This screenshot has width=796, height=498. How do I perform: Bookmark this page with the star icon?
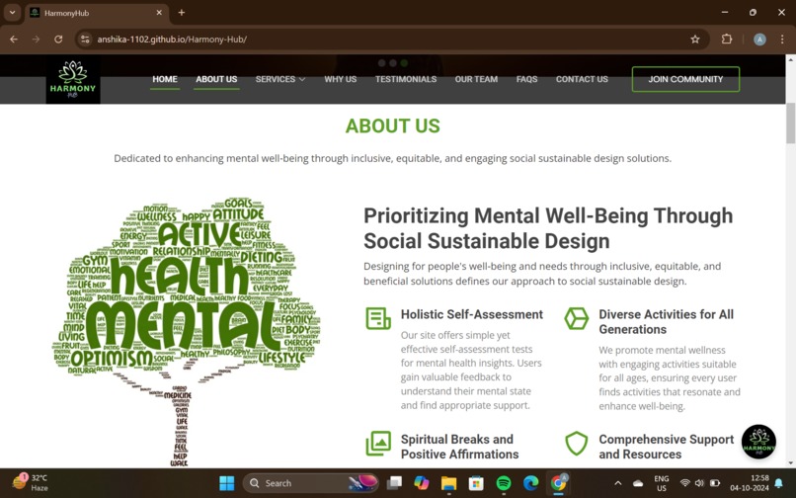tap(695, 40)
